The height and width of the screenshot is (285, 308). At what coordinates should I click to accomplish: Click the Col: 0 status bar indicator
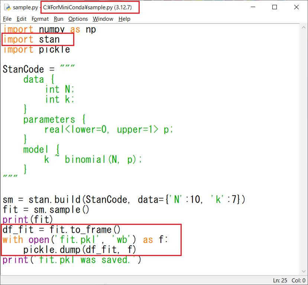299,281
